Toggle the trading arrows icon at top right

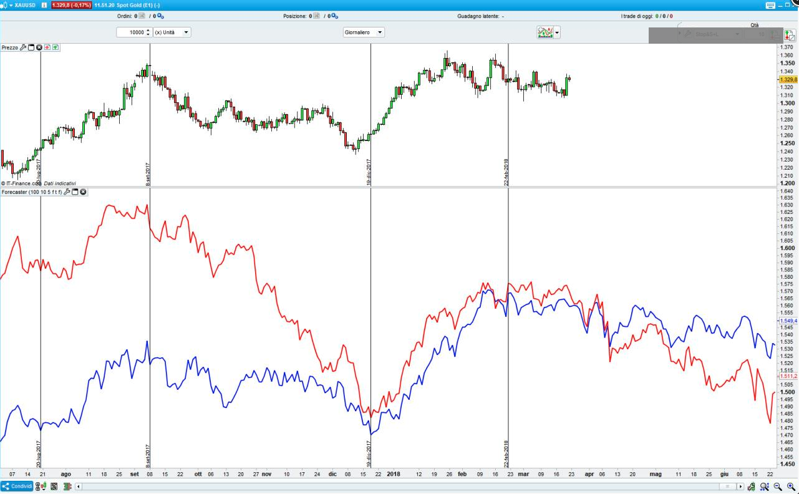pyautogui.click(x=790, y=35)
